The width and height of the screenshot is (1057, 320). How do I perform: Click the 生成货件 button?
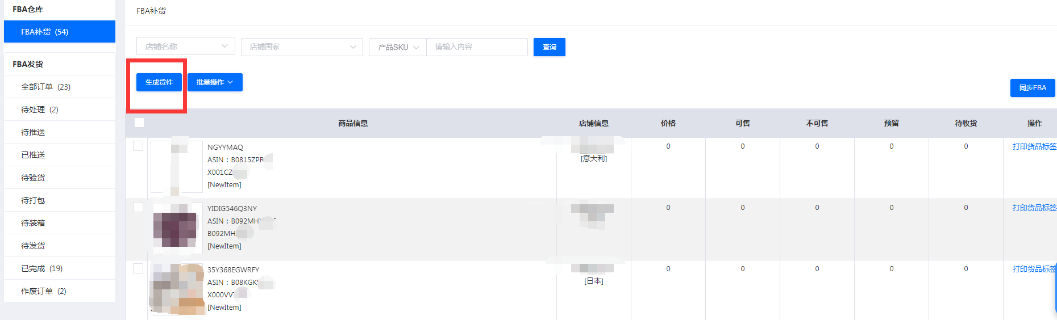(159, 82)
